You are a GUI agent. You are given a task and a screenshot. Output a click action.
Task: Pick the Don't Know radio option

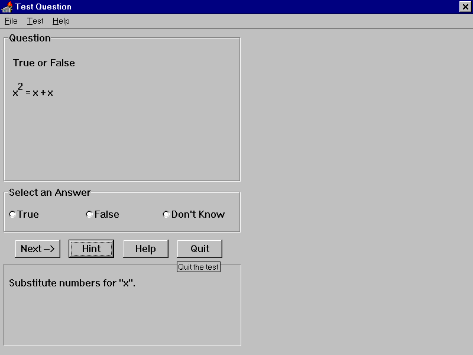pos(166,214)
